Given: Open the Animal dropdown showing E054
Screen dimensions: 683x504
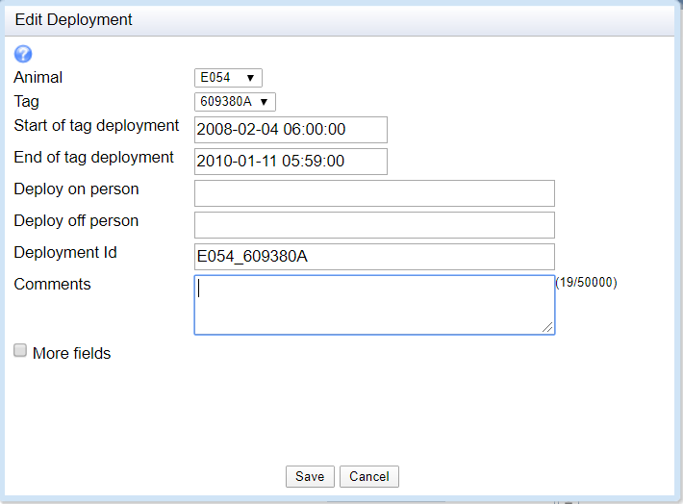Looking at the screenshot, I should pos(228,78).
